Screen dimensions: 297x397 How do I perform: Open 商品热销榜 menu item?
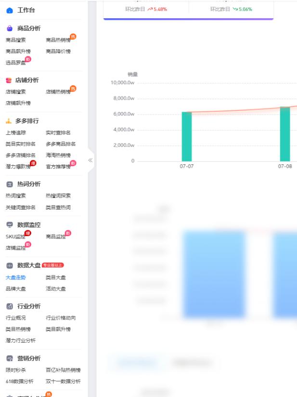click(58, 40)
